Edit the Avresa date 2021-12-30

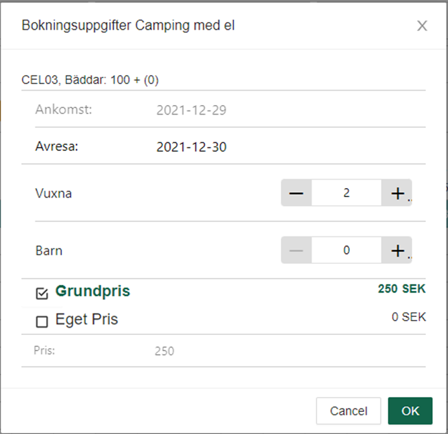[x=191, y=147]
